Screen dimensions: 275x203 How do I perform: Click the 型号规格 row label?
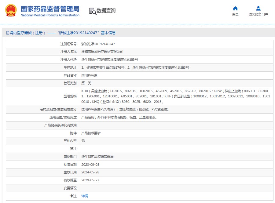[70, 96]
